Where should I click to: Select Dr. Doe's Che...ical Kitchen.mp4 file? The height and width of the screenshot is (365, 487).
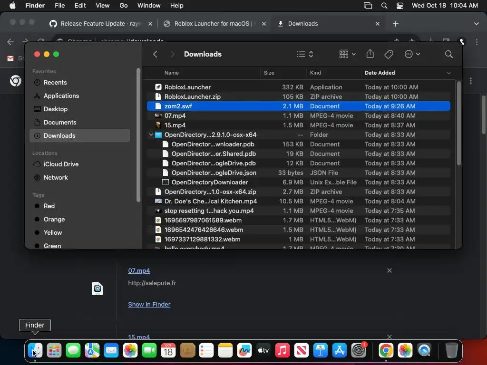[299, 202]
